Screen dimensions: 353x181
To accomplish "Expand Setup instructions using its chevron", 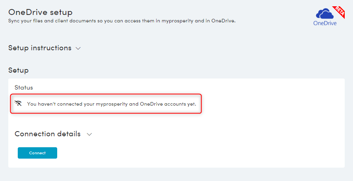I will coord(78,48).
